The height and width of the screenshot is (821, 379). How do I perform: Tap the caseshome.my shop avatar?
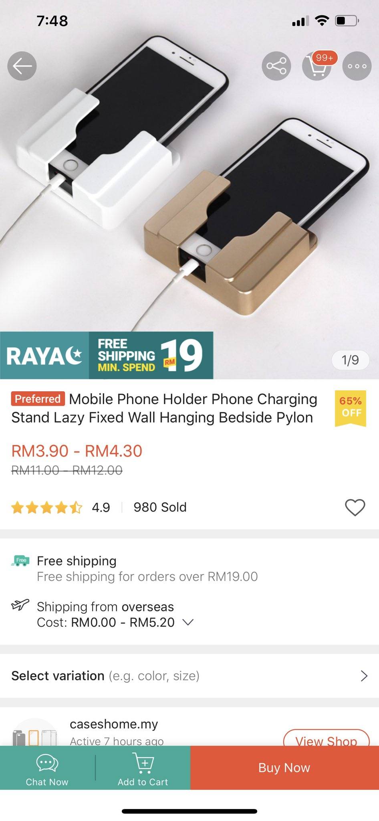[x=35, y=733]
